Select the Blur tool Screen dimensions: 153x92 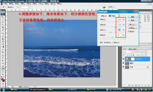[3, 49]
